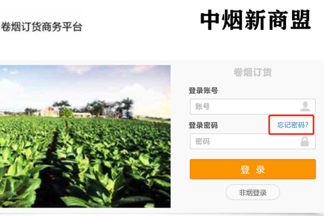324x216 pixels.
Task: Click the 登录密码 field label
Action: (203, 125)
